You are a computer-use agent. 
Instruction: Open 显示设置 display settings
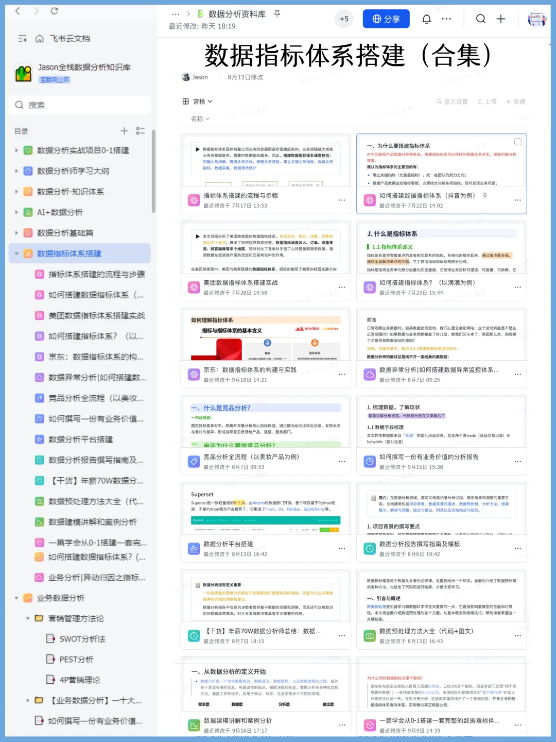click(x=453, y=102)
